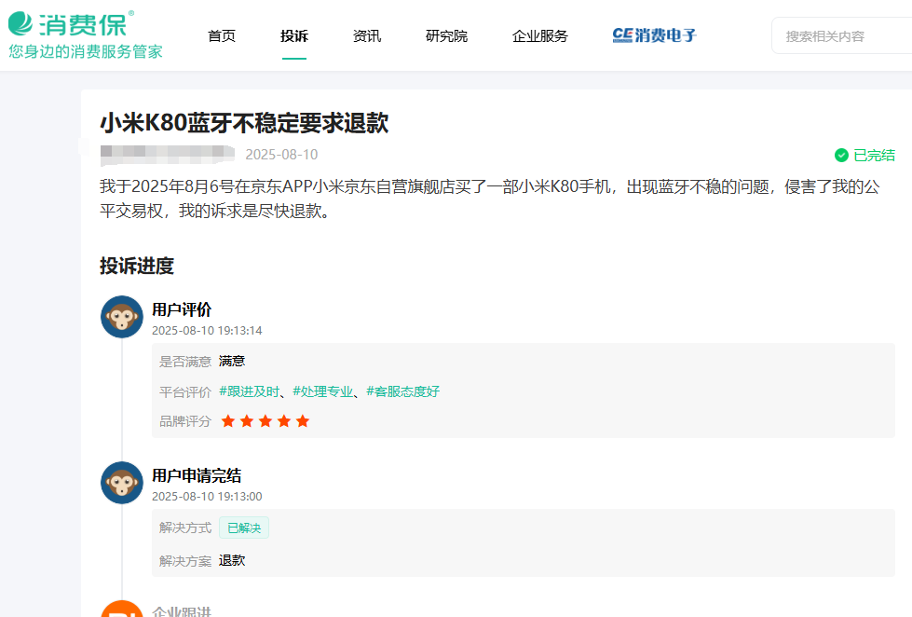Screen dimensions: 912x617
Task: Click the 品牌评分 label
Action: 185,421
